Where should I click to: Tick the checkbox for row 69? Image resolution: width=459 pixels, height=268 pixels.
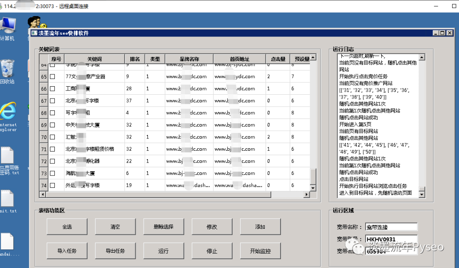[52, 125]
